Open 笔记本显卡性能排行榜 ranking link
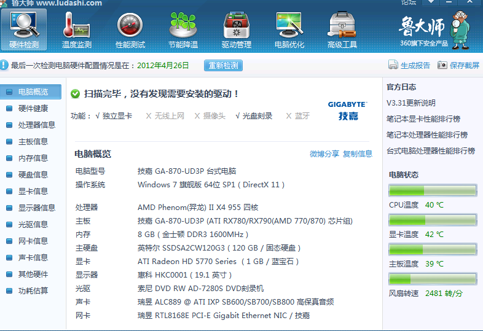This screenshot has height=331, width=483. coord(423,119)
